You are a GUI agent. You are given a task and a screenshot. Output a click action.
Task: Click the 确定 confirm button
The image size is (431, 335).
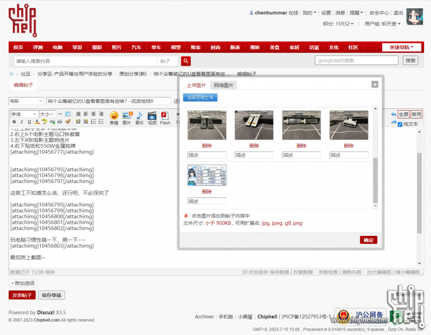(x=369, y=240)
